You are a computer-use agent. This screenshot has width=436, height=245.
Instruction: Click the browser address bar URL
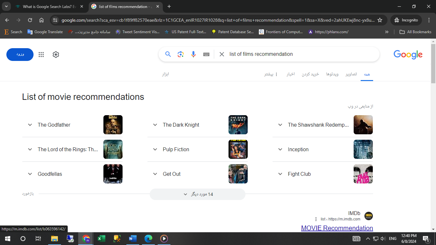coord(218,20)
